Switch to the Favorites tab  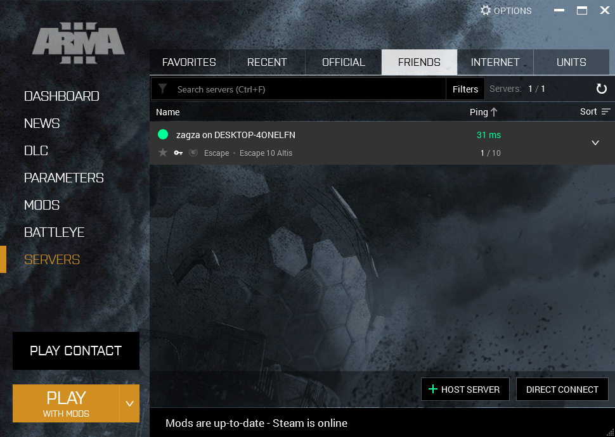tap(189, 62)
